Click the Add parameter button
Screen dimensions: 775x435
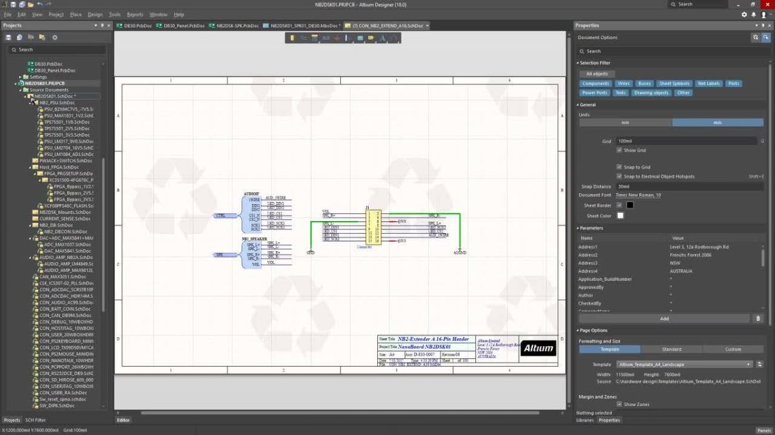pos(664,318)
